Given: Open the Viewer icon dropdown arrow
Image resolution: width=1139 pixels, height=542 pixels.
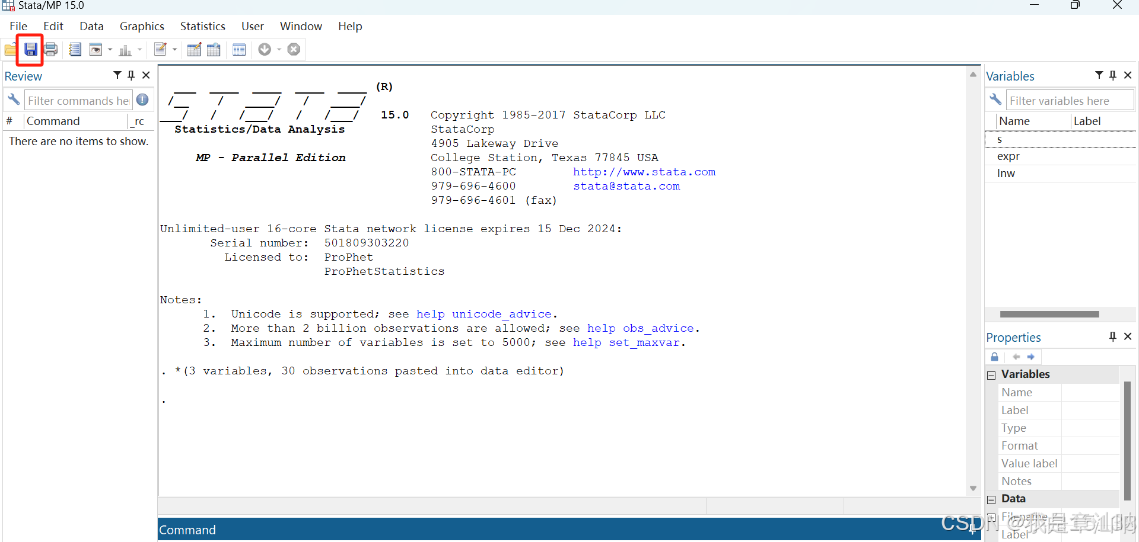Looking at the screenshot, I should [x=110, y=50].
